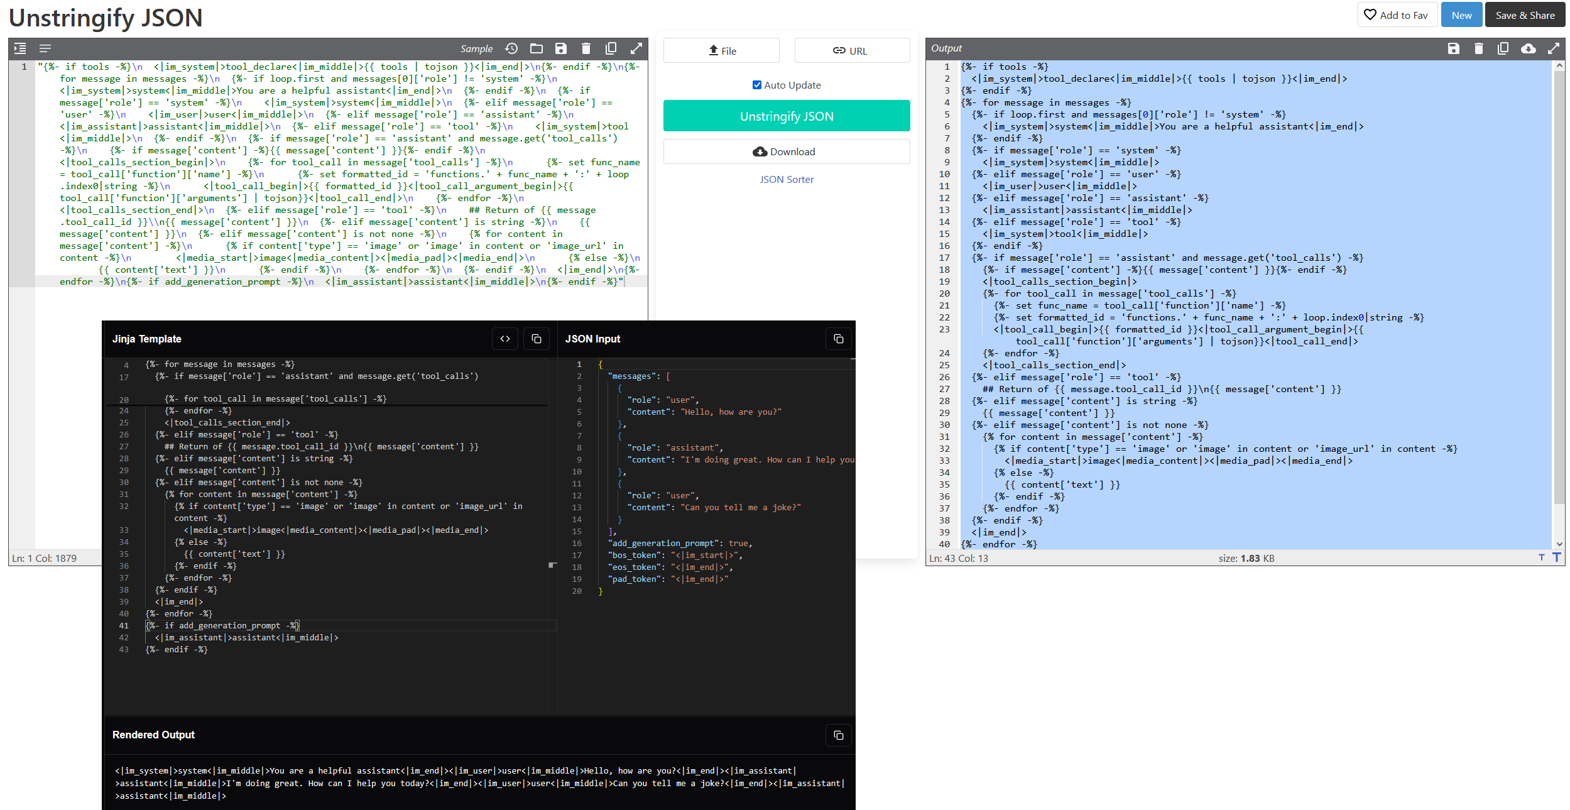Click JSON line '"add_generation_prompt": true,'
The image size is (1570, 810).
680,543
